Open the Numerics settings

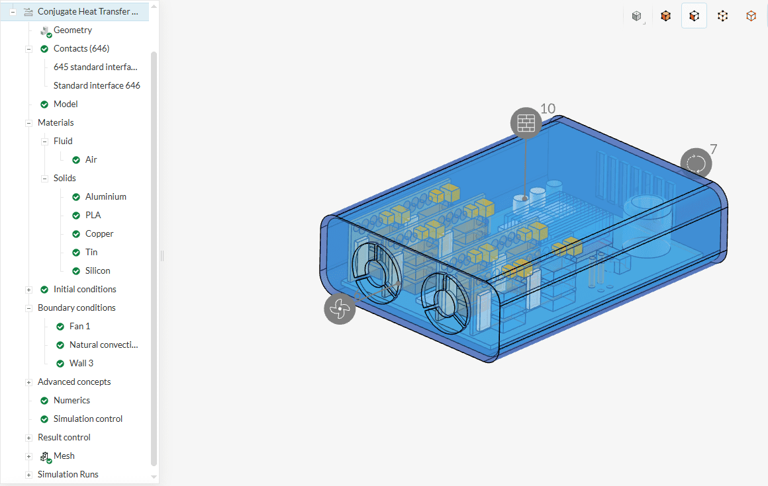pos(72,401)
